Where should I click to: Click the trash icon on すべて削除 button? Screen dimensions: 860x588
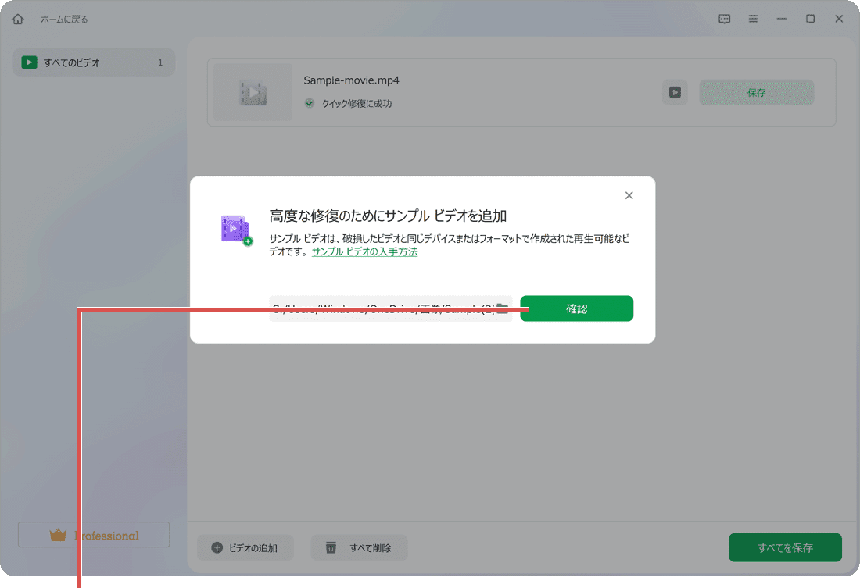point(332,547)
